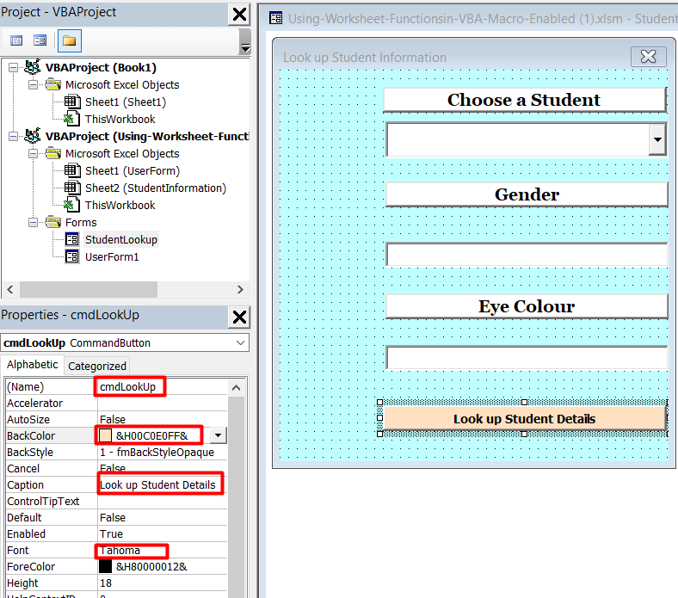Viewport: 678px width, 598px height.
Task: Collapse the Forms folder node
Action: point(33,222)
